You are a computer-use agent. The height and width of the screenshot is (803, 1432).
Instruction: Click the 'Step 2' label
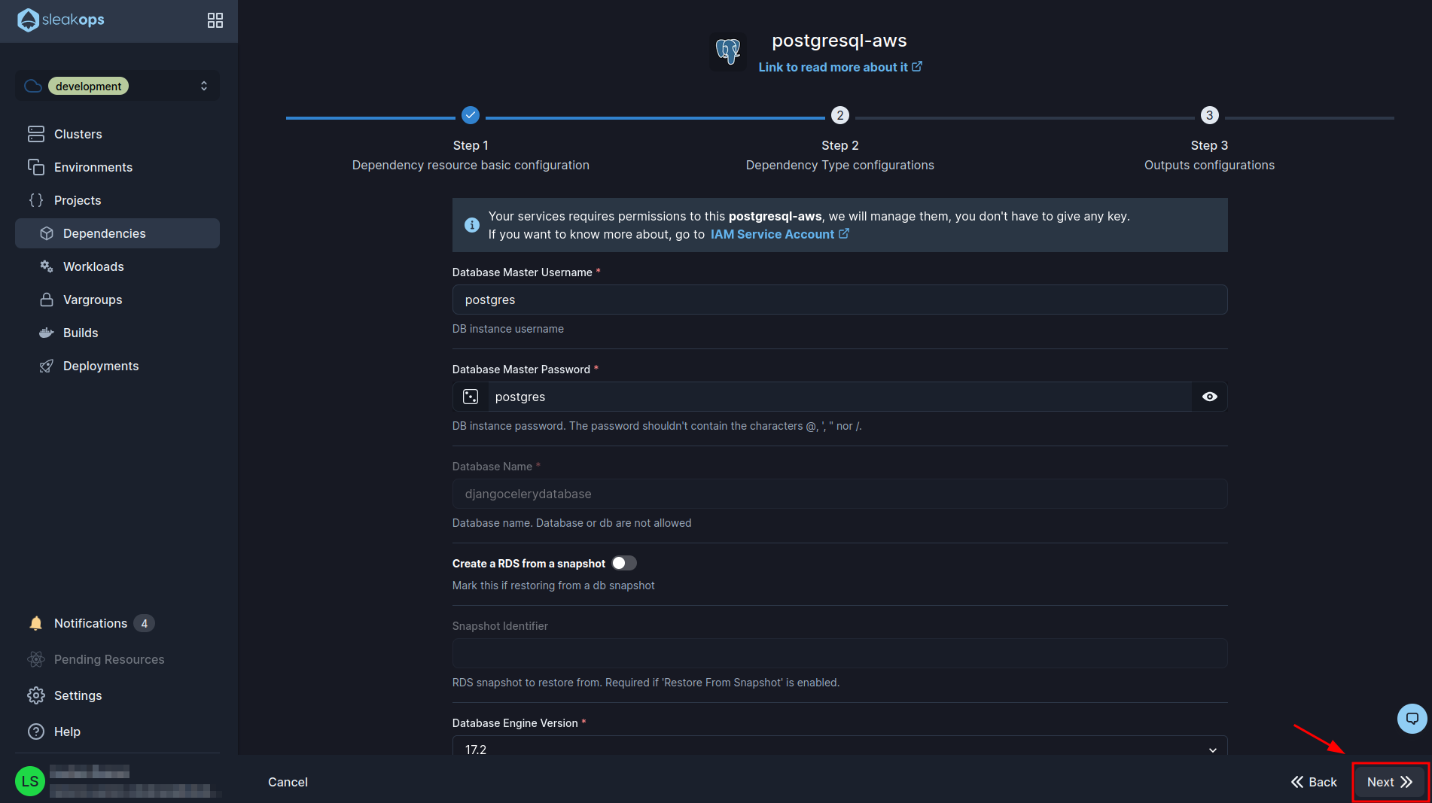click(x=840, y=145)
